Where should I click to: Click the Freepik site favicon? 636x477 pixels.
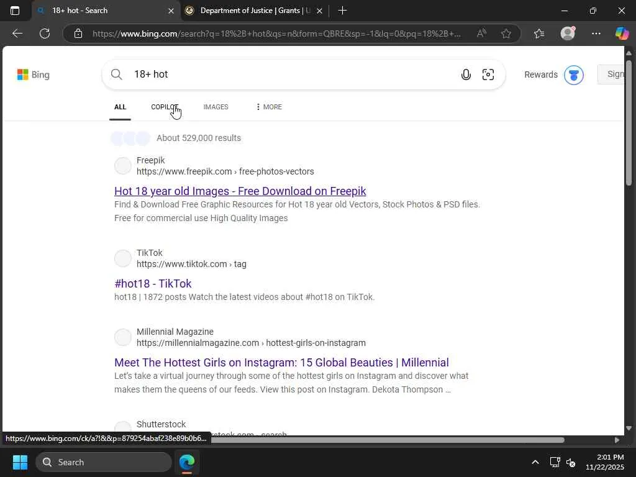[123, 166]
